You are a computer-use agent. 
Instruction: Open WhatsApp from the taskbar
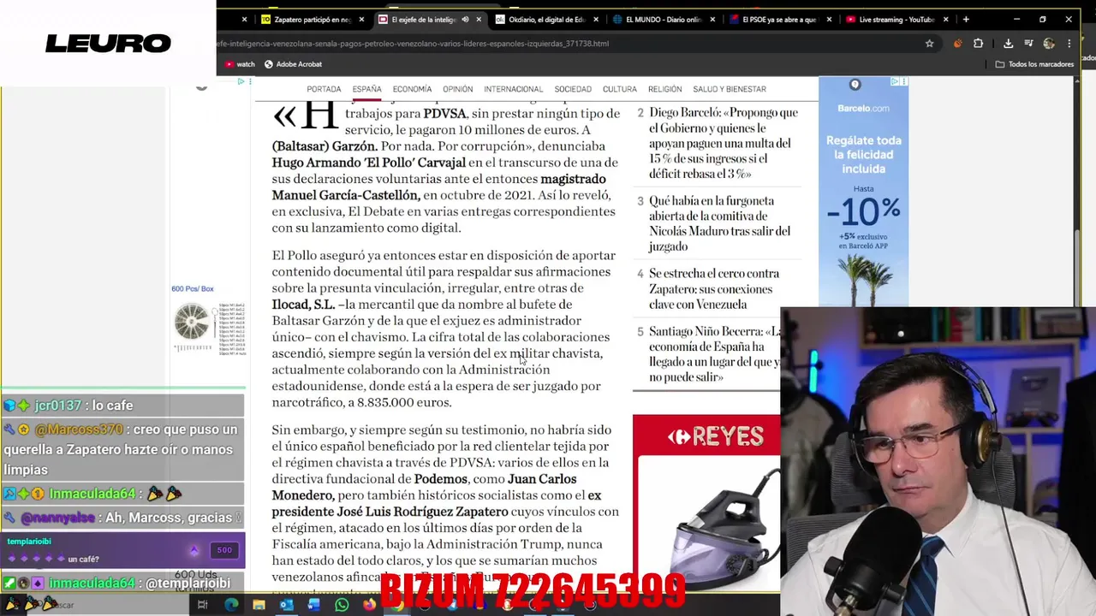pyautogui.click(x=342, y=605)
